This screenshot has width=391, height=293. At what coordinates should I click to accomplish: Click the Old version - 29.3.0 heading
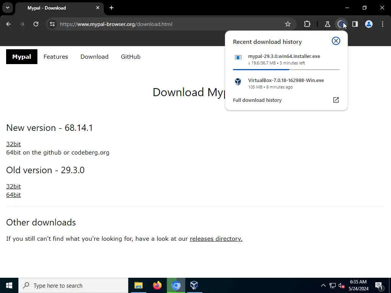[x=45, y=170]
